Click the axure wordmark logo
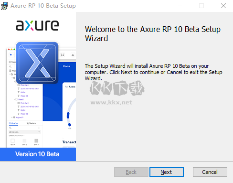Viewport: 233px width, 183px height. tap(37, 25)
